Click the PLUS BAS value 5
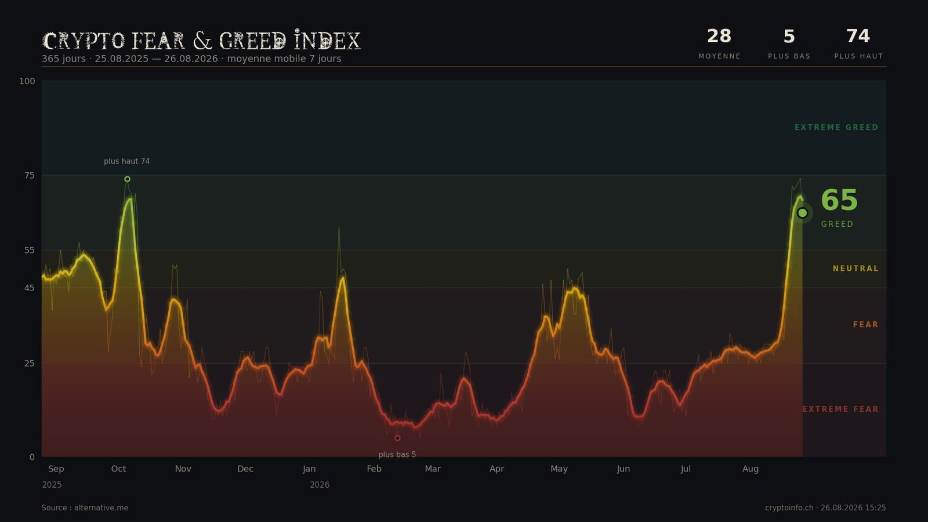Image resolution: width=928 pixels, height=522 pixels. click(x=789, y=37)
